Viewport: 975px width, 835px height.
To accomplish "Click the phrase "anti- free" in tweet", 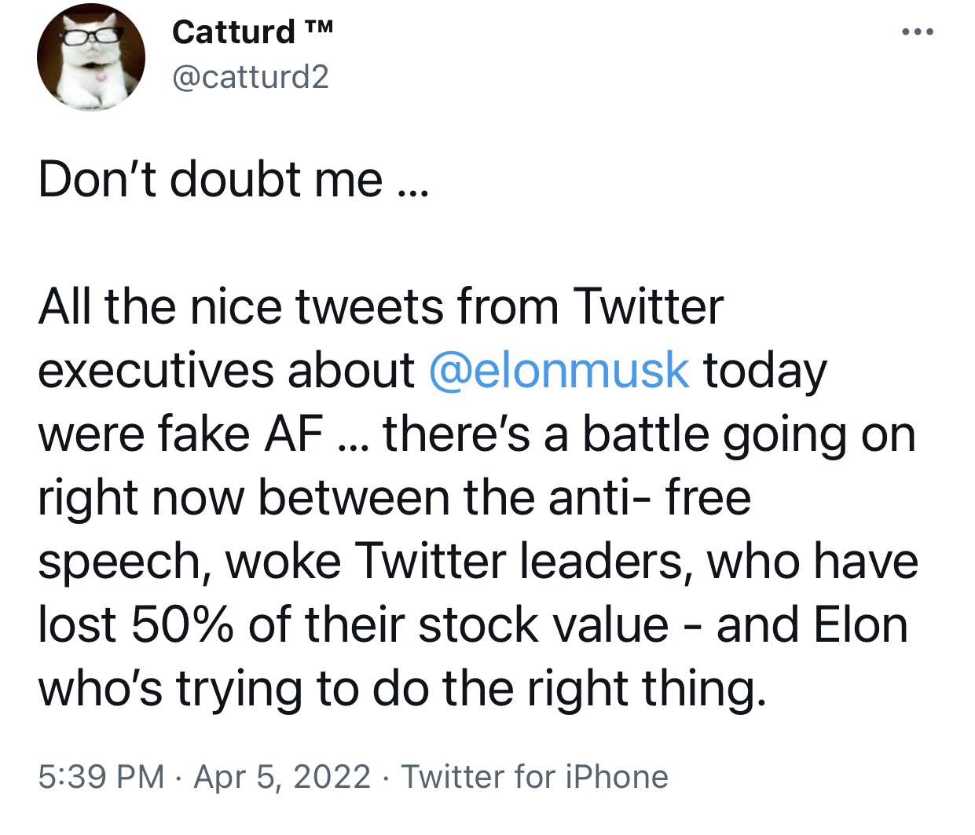I will click(x=650, y=497).
